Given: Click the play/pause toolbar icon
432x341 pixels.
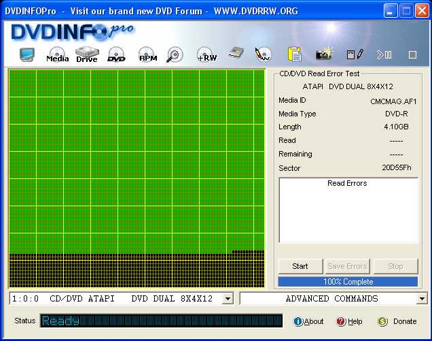Looking at the screenshot, I should 384,54.
